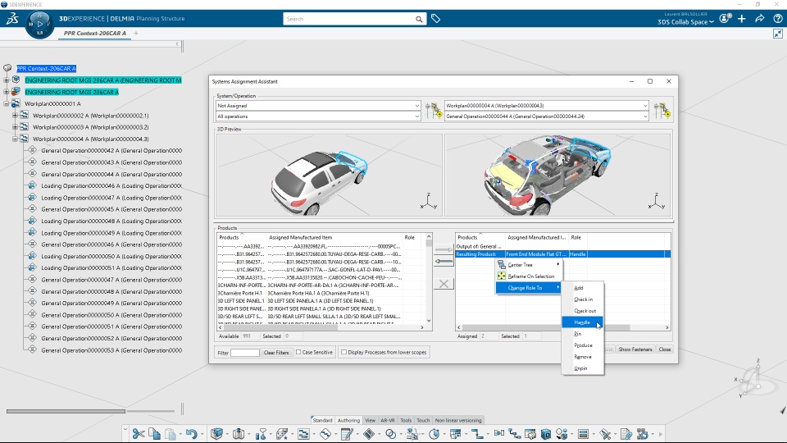
Task: Switch to the Authoring toolbar tab
Action: 348,420
